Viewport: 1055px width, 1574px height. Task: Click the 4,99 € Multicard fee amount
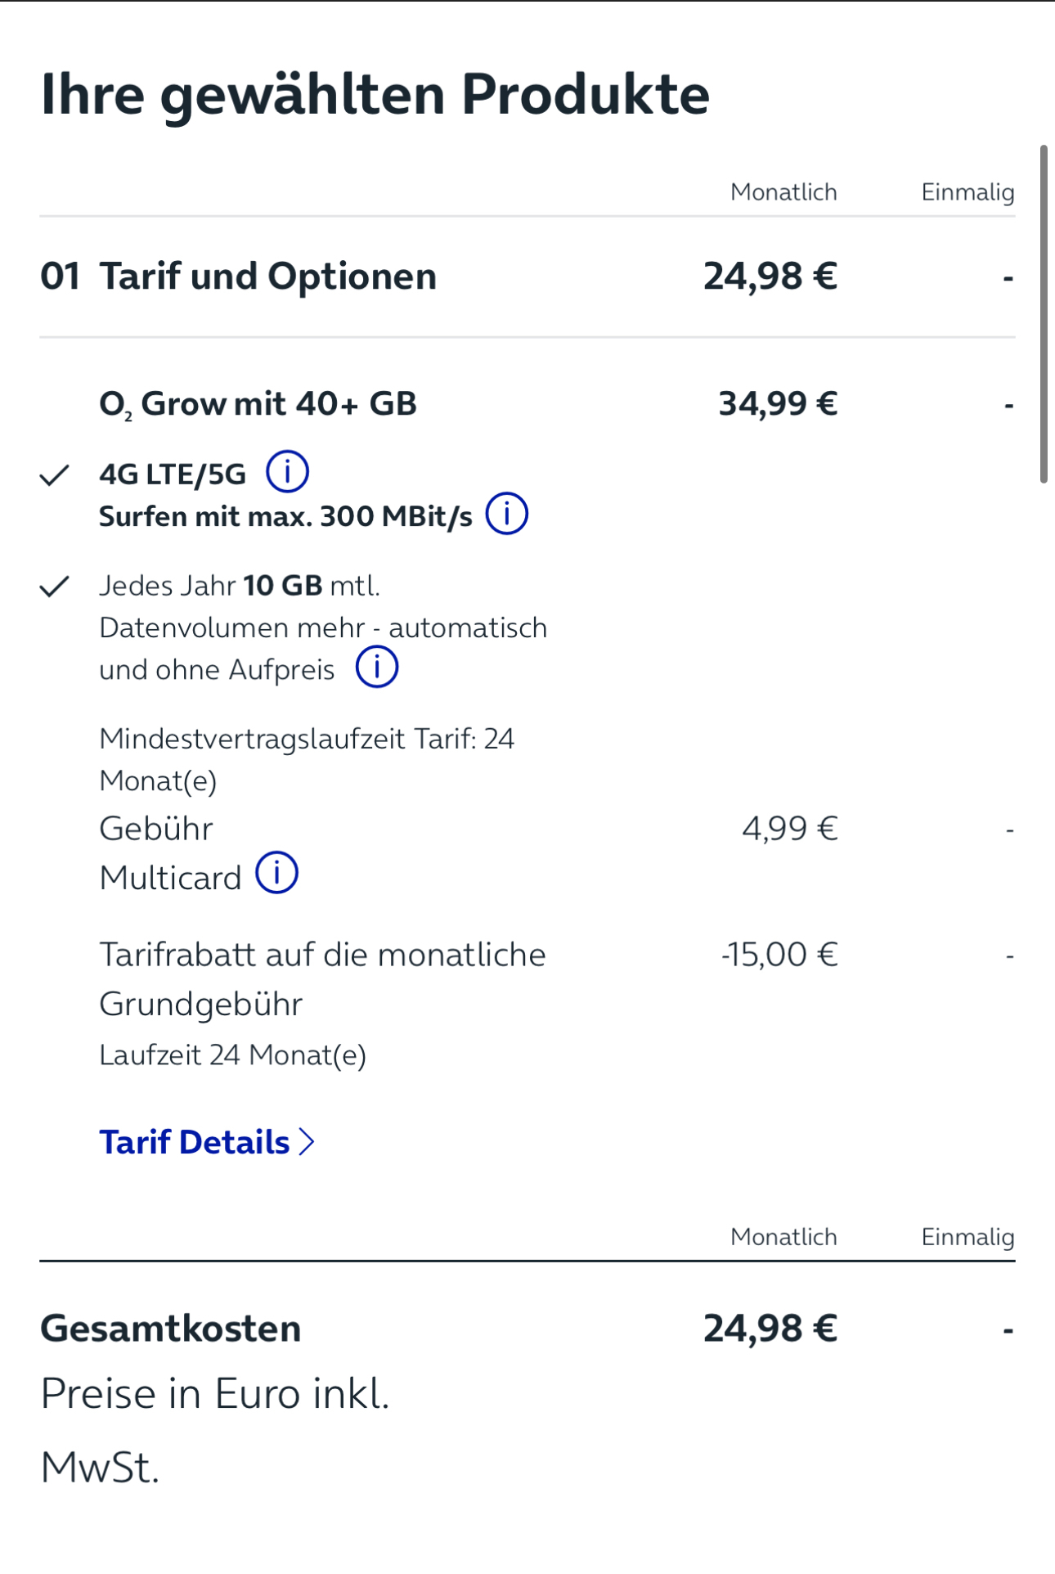point(790,829)
